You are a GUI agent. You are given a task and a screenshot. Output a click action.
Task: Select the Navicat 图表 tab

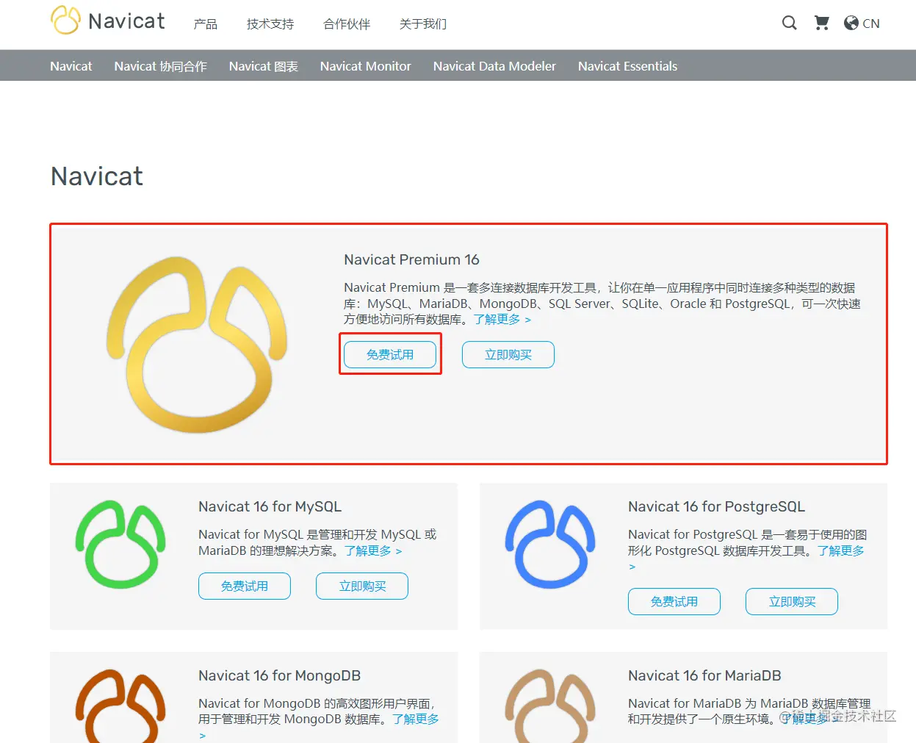coord(264,66)
